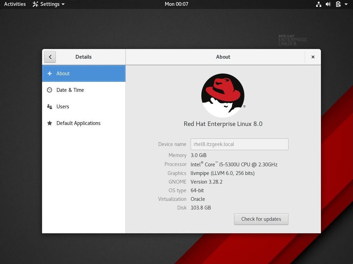Select the About sidebar entry

point(84,74)
